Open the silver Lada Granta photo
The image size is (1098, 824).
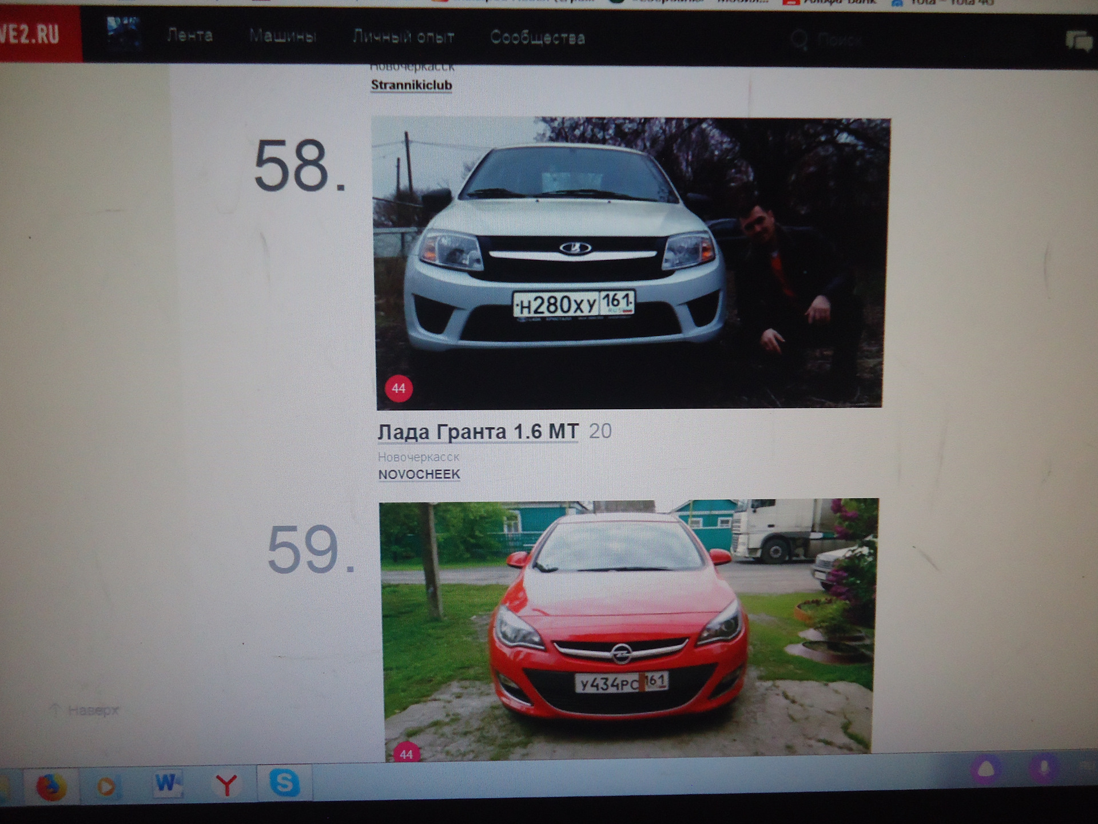(630, 263)
